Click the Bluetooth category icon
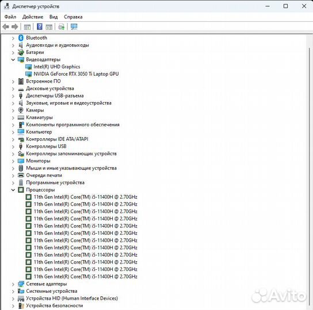 (21, 38)
